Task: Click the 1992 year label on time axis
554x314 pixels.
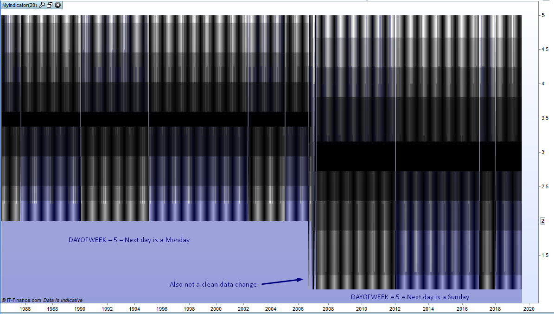Action: 107,309
